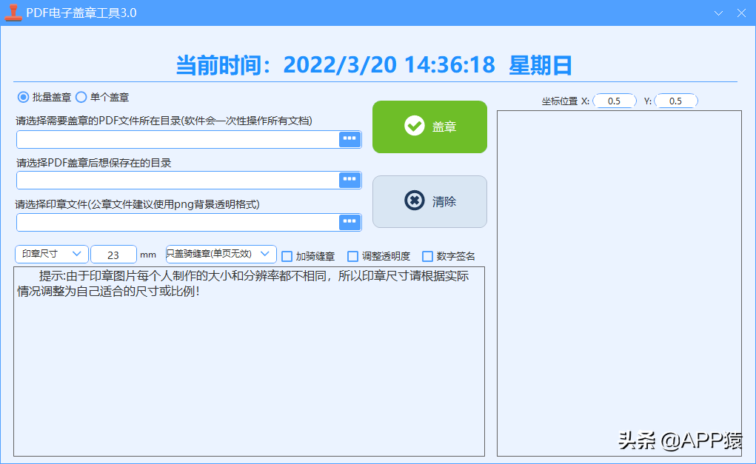Click the red stamp icon in title bar
This screenshot has width=756, height=464.
click(12, 13)
